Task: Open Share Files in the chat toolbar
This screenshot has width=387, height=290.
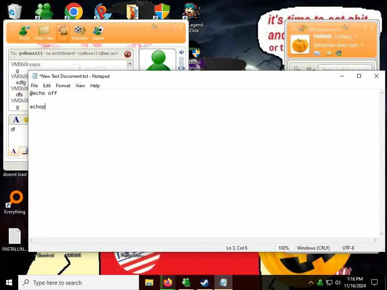Action: pyautogui.click(x=44, y=32)
